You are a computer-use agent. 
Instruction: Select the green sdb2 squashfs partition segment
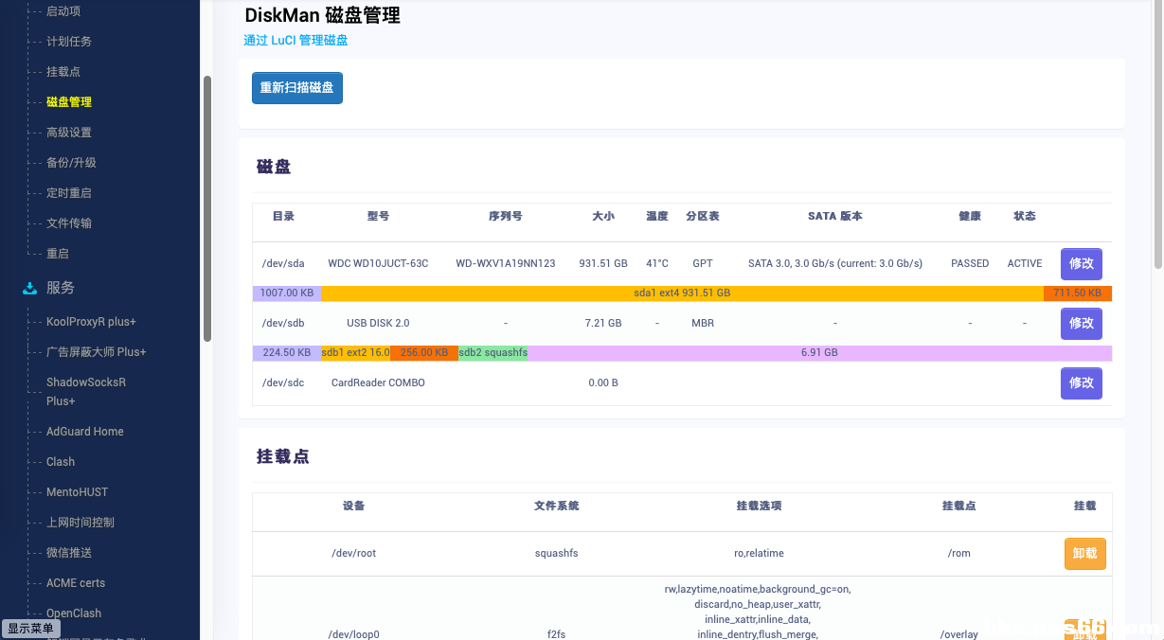click(492, 353)
